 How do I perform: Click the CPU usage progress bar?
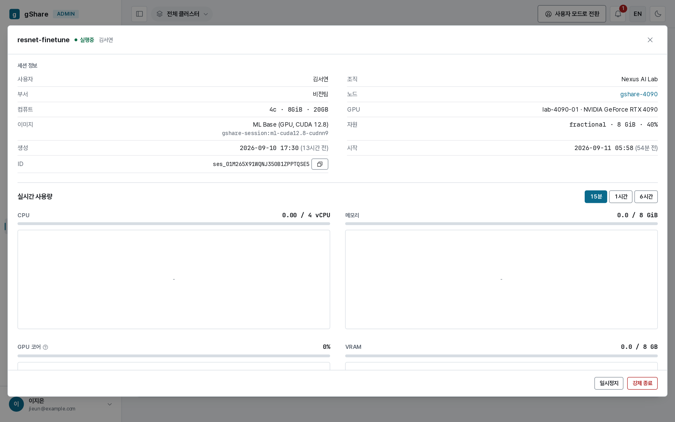174,224
